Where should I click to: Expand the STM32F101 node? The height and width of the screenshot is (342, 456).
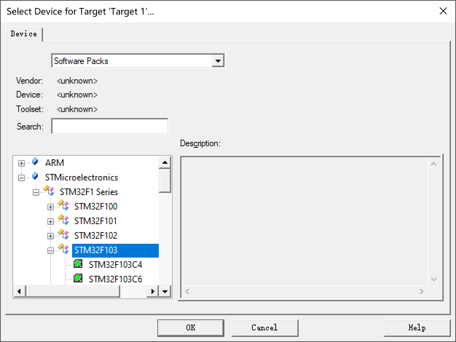(x=51, y=222)
